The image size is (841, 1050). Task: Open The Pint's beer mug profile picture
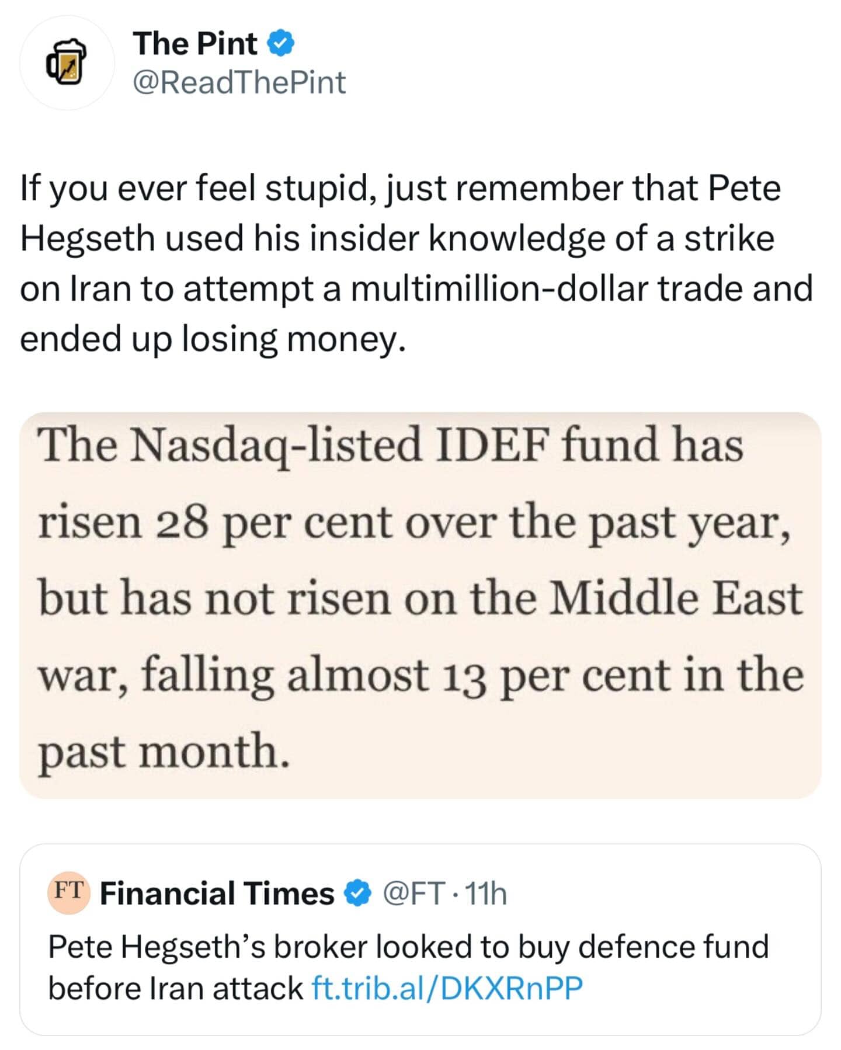click(67, 62)
